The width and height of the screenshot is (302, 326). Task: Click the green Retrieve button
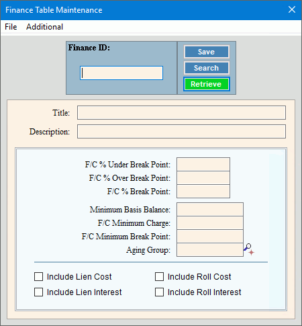point(207,84)
